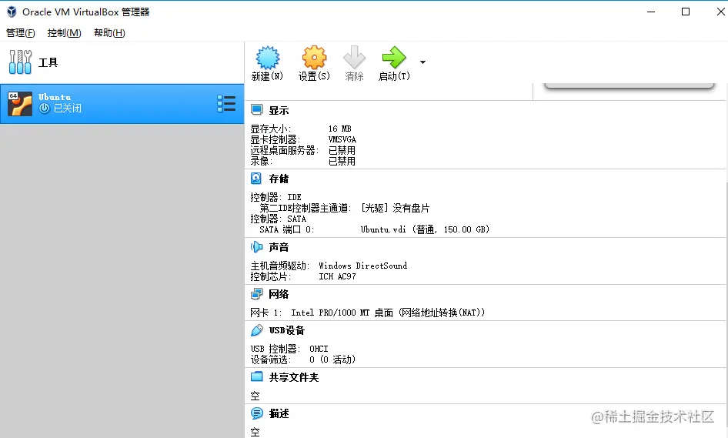The width and height of the screenshot is (728, 438).
Task: Click the New (新建) VM toolbar icon
Action: click(268, 58)
